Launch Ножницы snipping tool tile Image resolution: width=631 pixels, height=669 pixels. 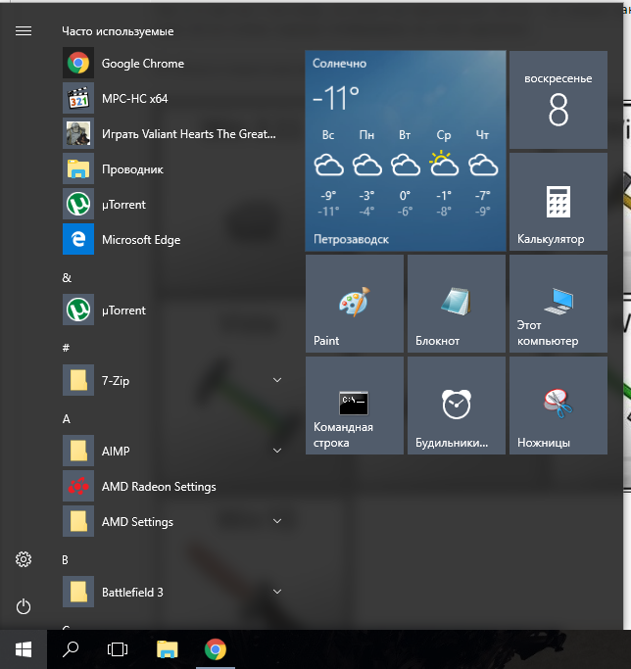click(x=558, y=406)
